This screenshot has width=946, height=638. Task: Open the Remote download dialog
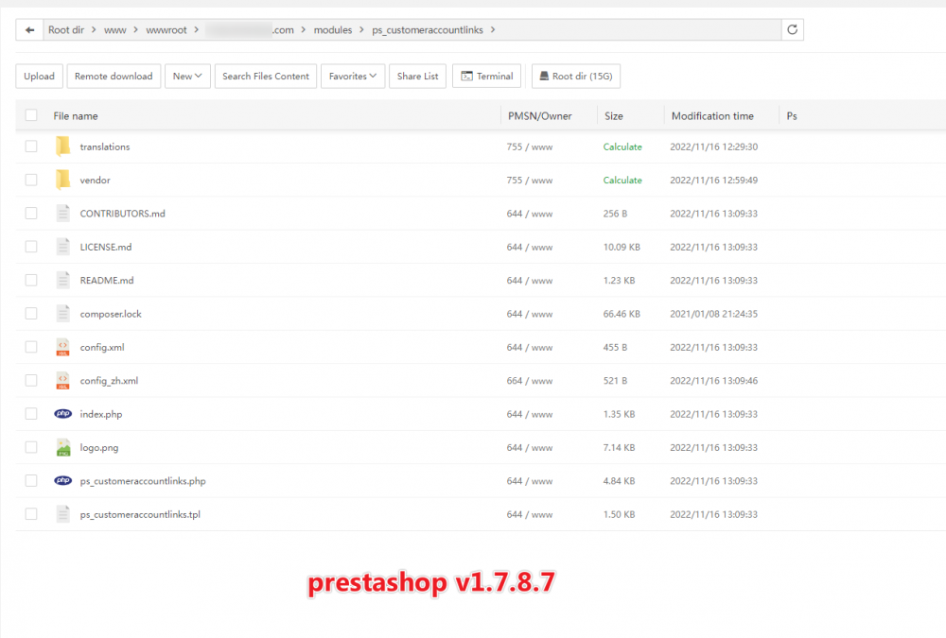point(114,76)
